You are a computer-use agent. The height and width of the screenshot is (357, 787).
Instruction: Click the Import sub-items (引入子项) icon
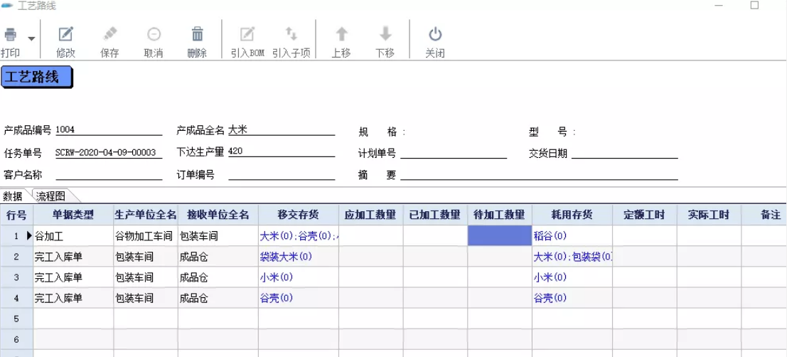coord(291,35)
